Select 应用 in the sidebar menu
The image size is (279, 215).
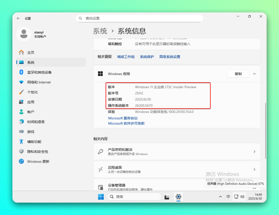point(31,102)
